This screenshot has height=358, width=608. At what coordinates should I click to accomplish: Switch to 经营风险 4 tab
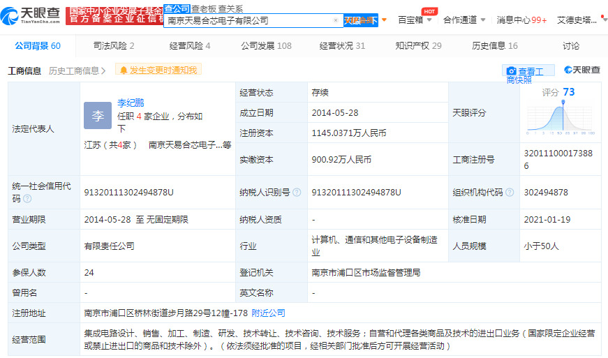(190, 46)
